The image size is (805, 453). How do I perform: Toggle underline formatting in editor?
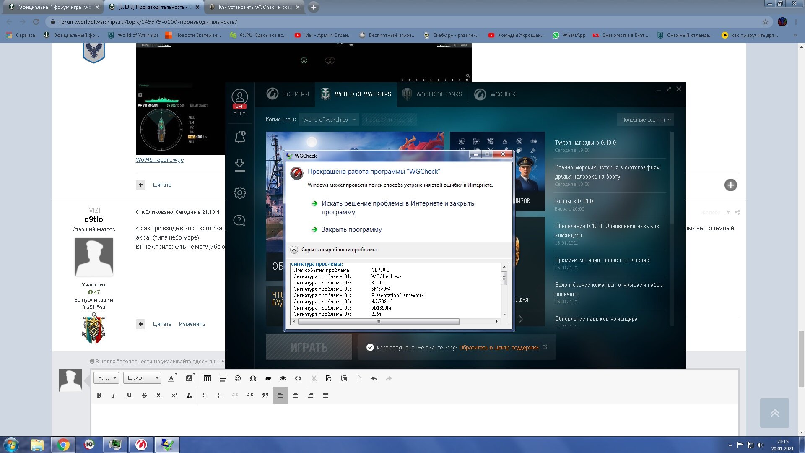click(129, 395)
